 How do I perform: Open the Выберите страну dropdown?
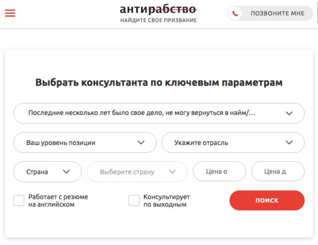pos(137,172)
